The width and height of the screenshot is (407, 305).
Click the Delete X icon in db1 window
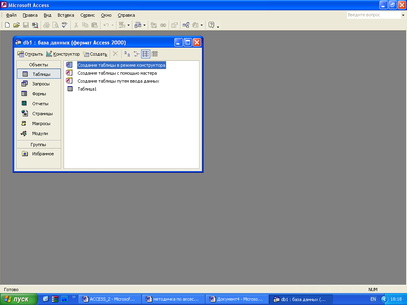[116, 54]
